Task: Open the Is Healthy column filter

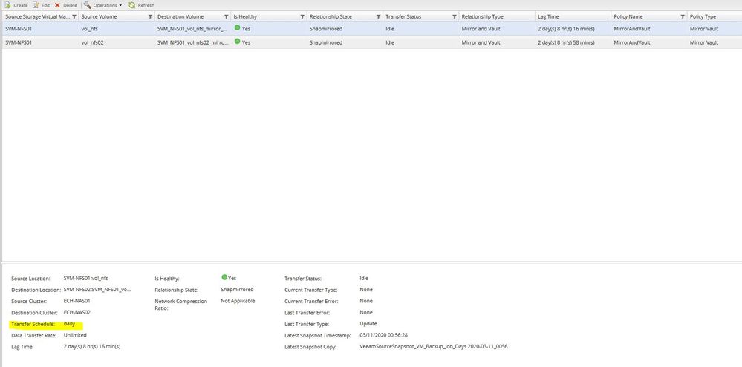Action: coord(302,16)
